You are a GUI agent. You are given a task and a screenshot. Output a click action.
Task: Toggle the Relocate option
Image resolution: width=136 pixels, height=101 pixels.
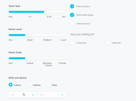tap(108, 43)
